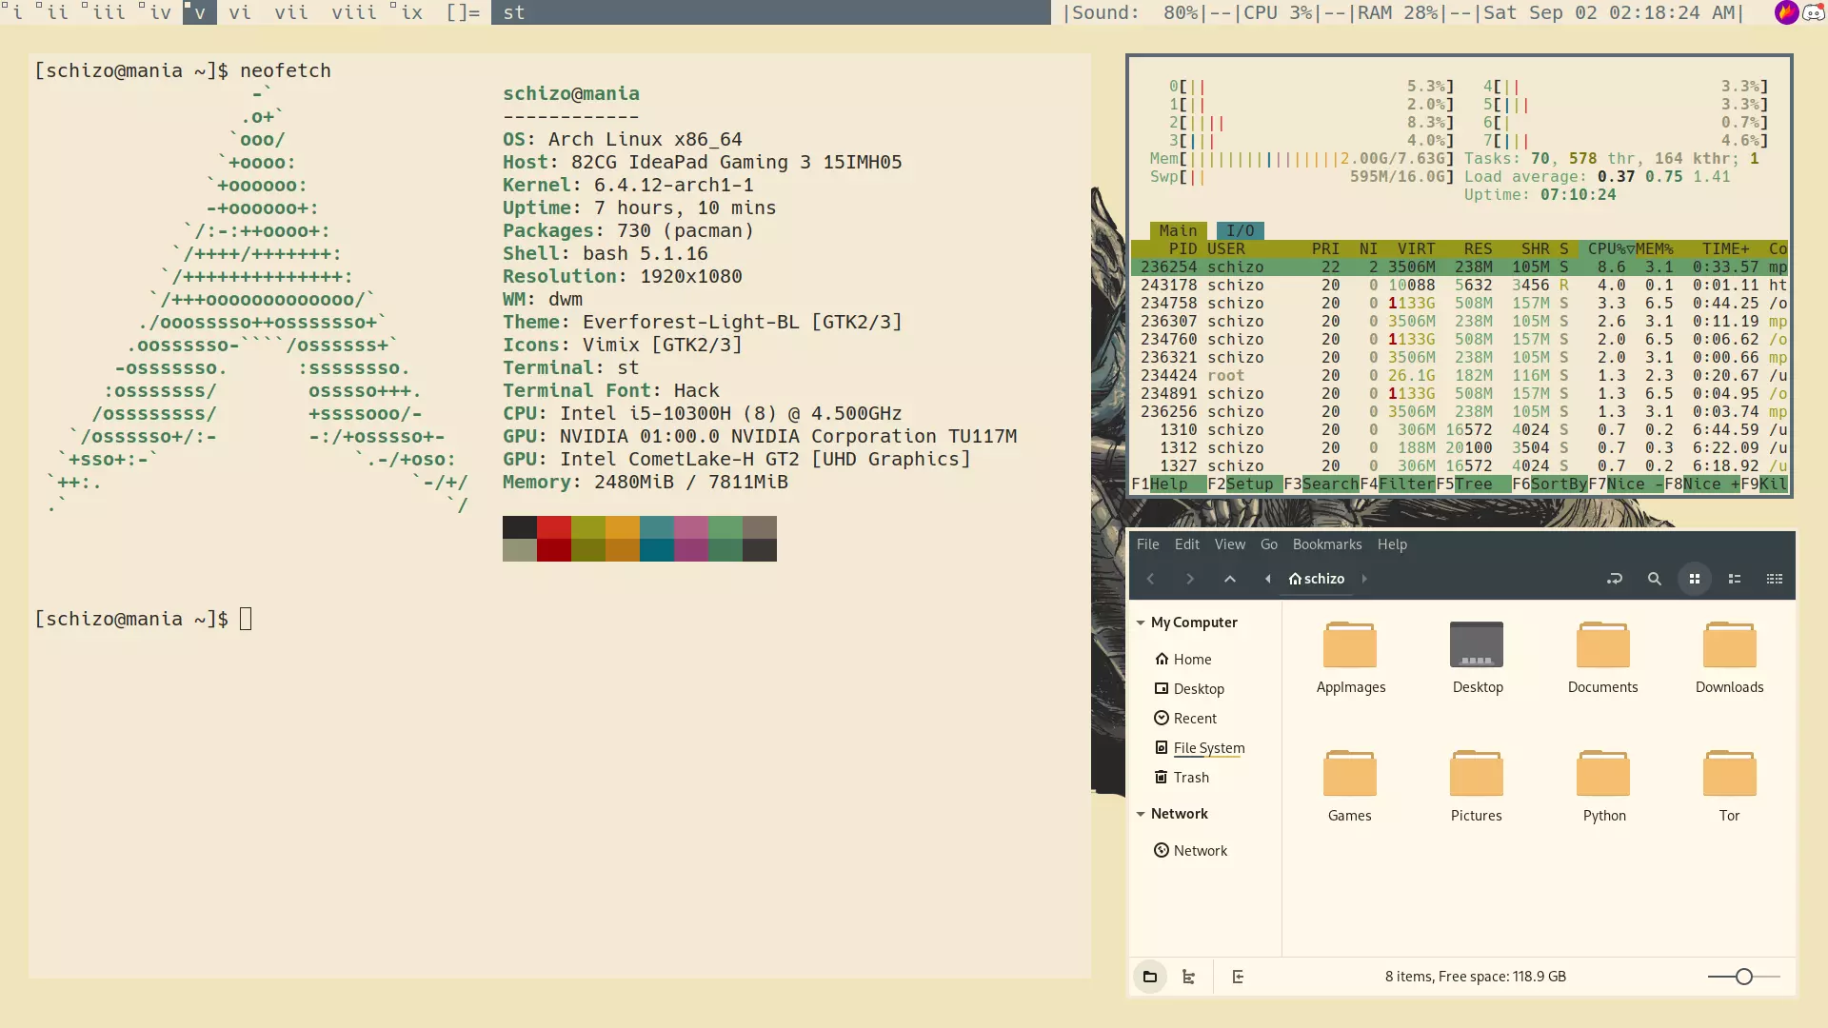Select htop process row 243178
The image size is (1828, 1028).
click(1460, 285)
